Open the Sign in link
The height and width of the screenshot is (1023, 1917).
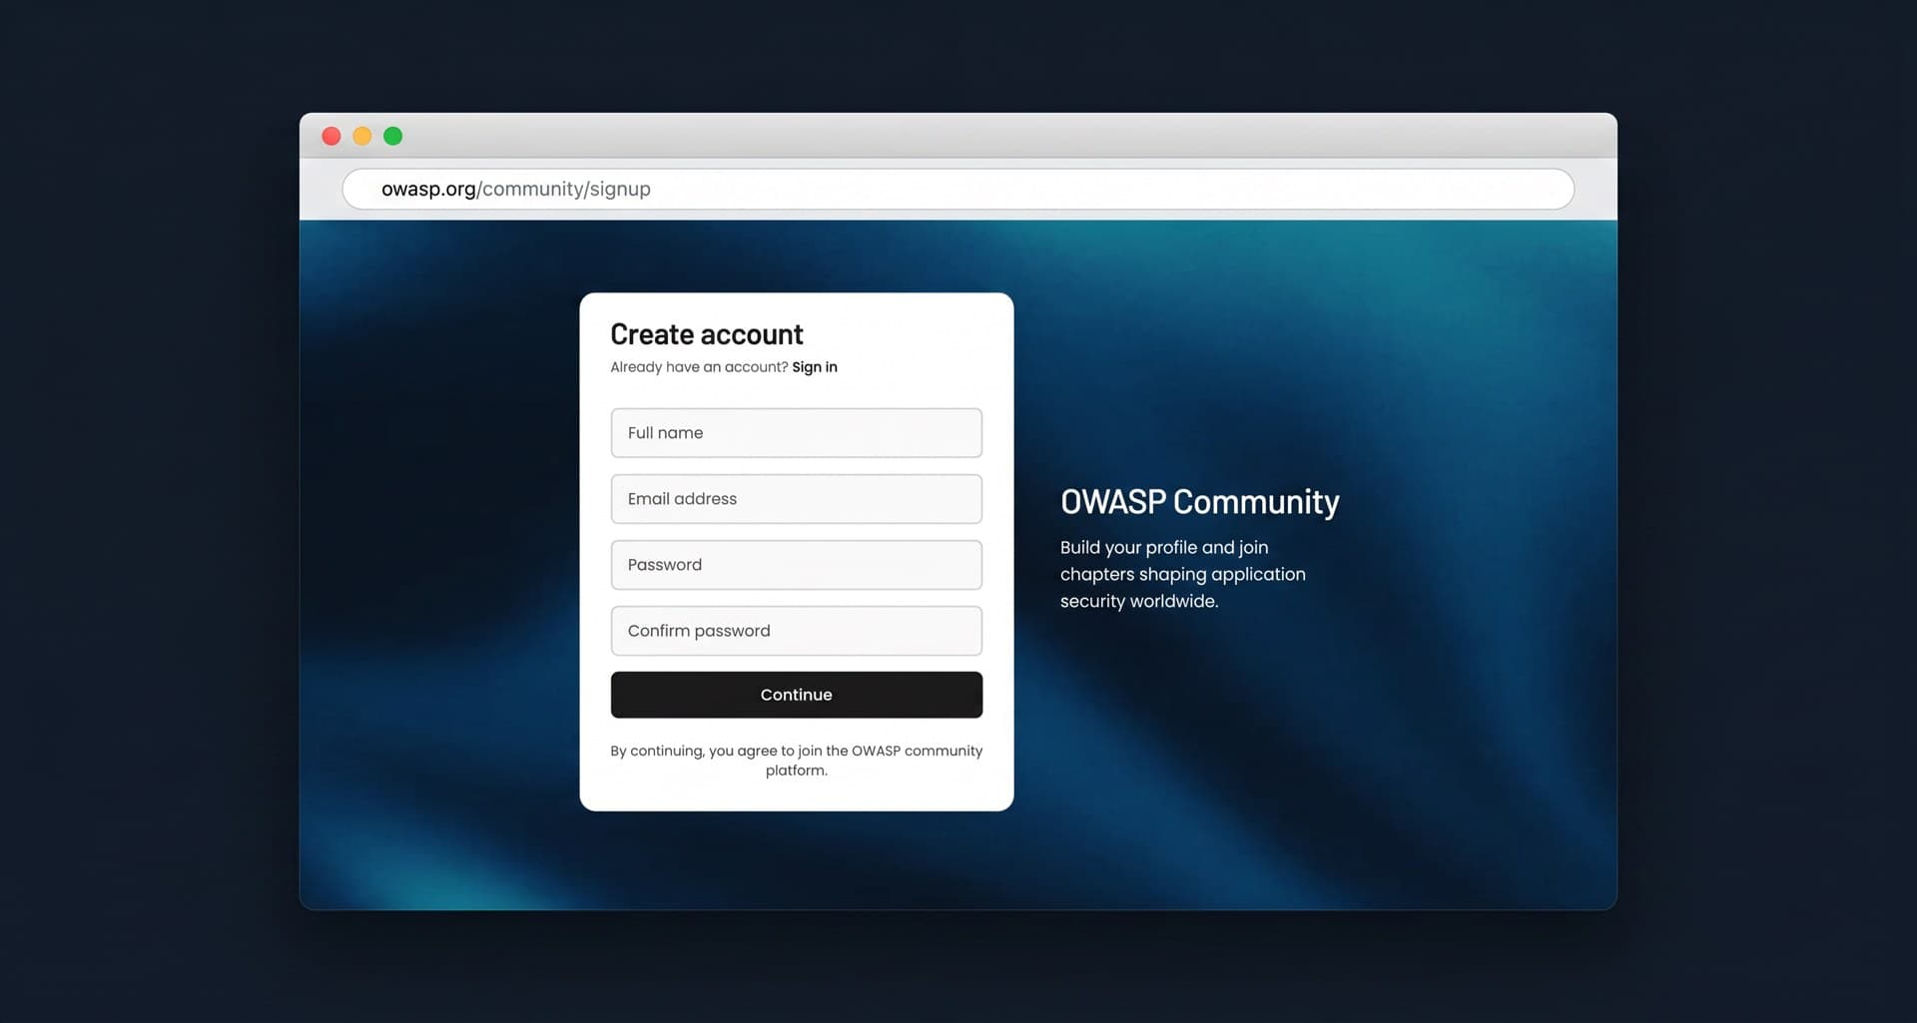pos(815,366)
